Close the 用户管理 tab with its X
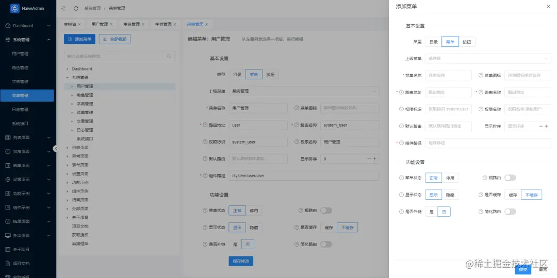557x278 pixels. tap(111, 25)
